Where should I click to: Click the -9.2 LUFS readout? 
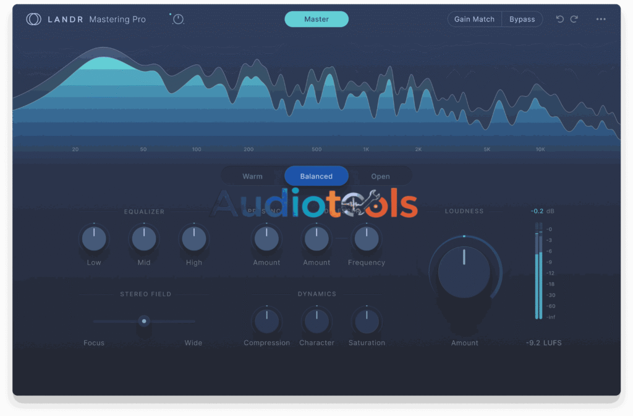544,343
